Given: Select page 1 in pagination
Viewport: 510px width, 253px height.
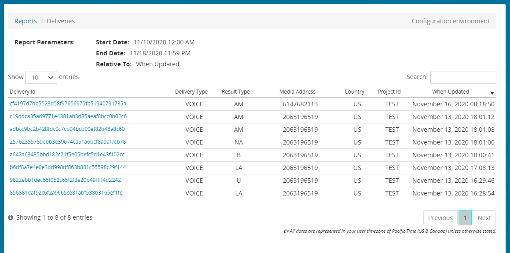Looking at the screenshot, I should [465, 218].
